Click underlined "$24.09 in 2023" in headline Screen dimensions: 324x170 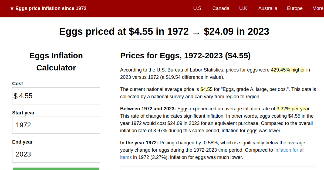pyautogui.click(x=236, y=32)
